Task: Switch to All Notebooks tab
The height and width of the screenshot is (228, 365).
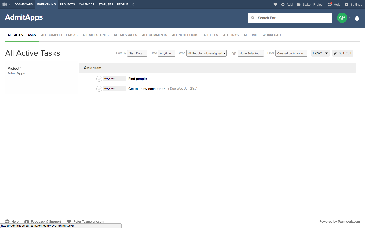Action: 185,35
